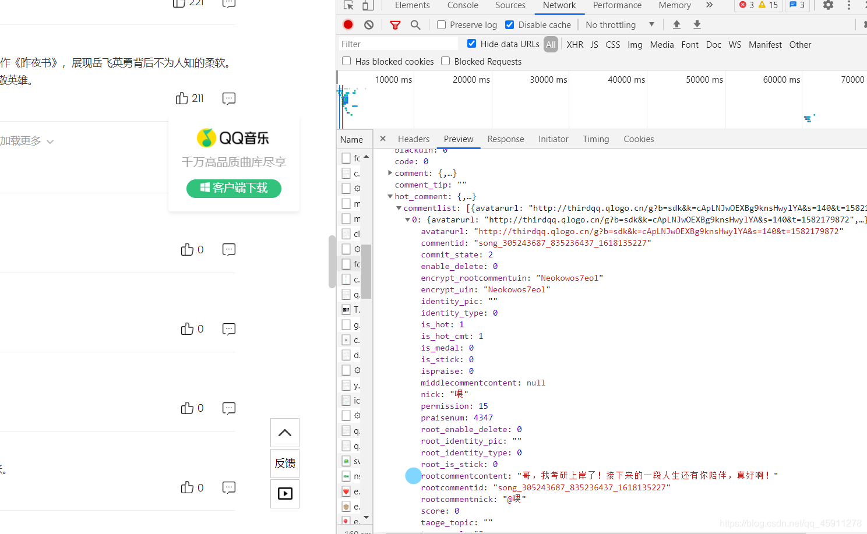Select the rootcommentcontent line
The height and width of the screenshot is (534, 867).
point(599,476)
